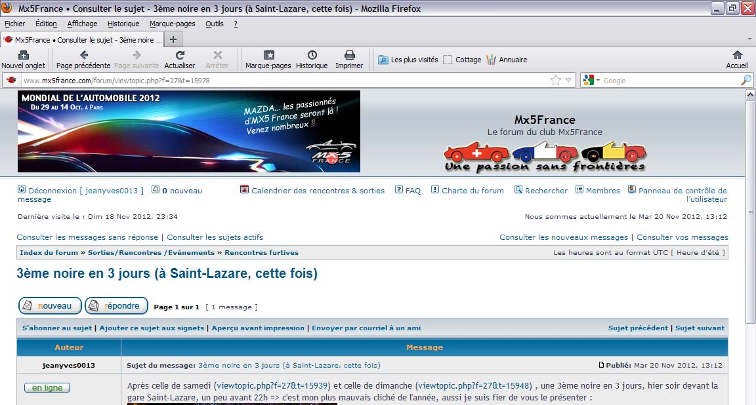Open the Annuaire bookmark
The width and height of the screenshot is (756, 405).
[x=507, y=60]
